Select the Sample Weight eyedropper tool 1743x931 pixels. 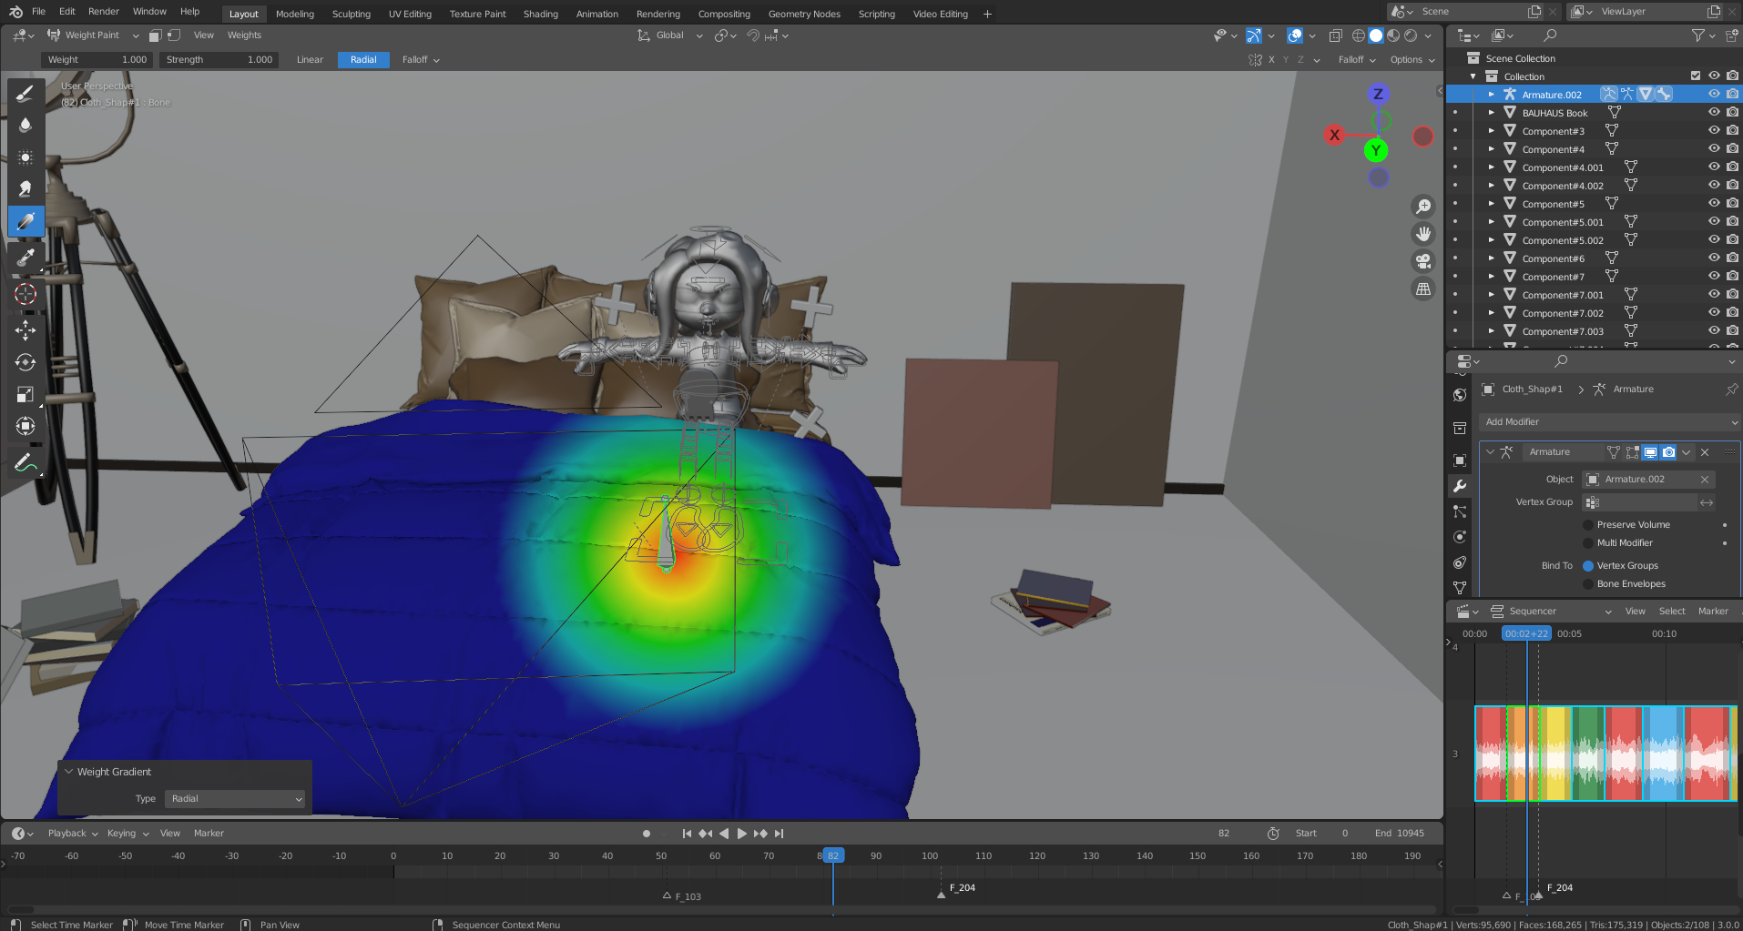click(x=25, y=258)
